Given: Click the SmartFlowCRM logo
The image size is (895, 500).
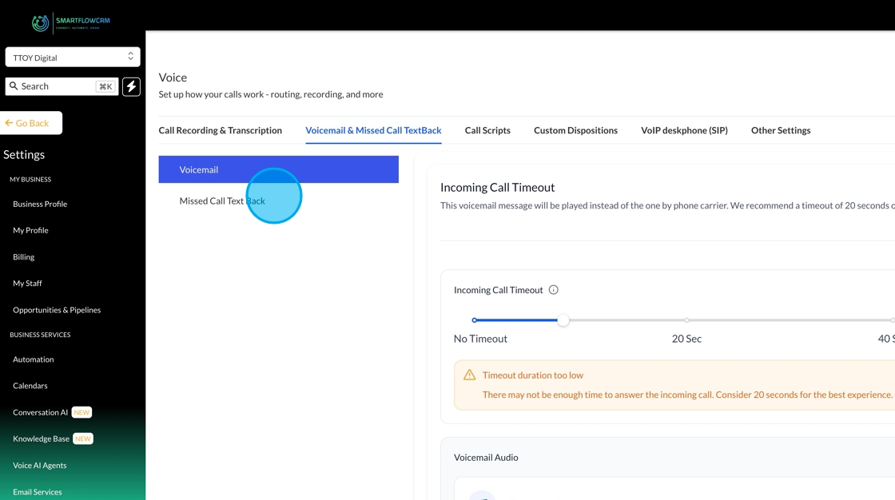Looking at the screenshot, I should point(71,23).
